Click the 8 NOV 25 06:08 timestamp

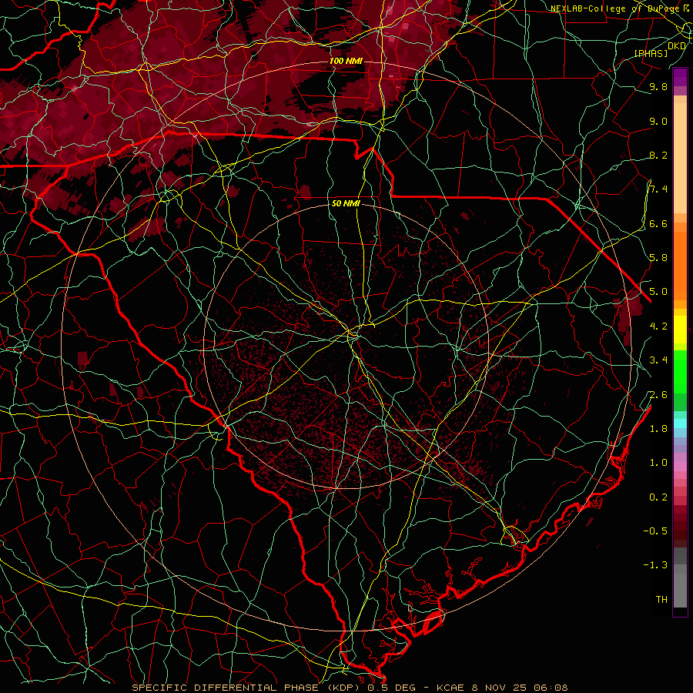click(x=520, y=688)
